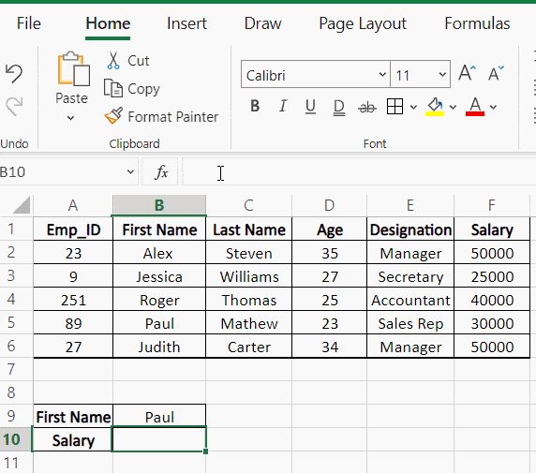Click the Paste label
Image resolution: width=536 pixels, height=473 pixels.
point(71,98)
